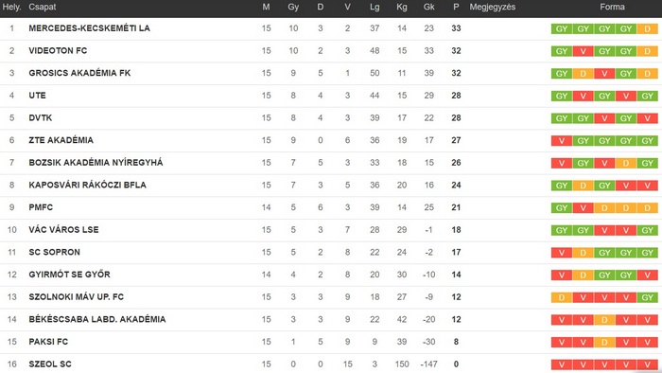
Task: Click first orange D badge in Szolnoki MÁV form
Action: tap(562, 297)
